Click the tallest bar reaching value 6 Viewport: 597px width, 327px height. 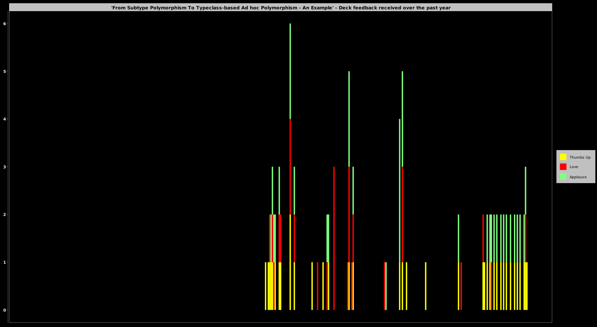point(290,167)
